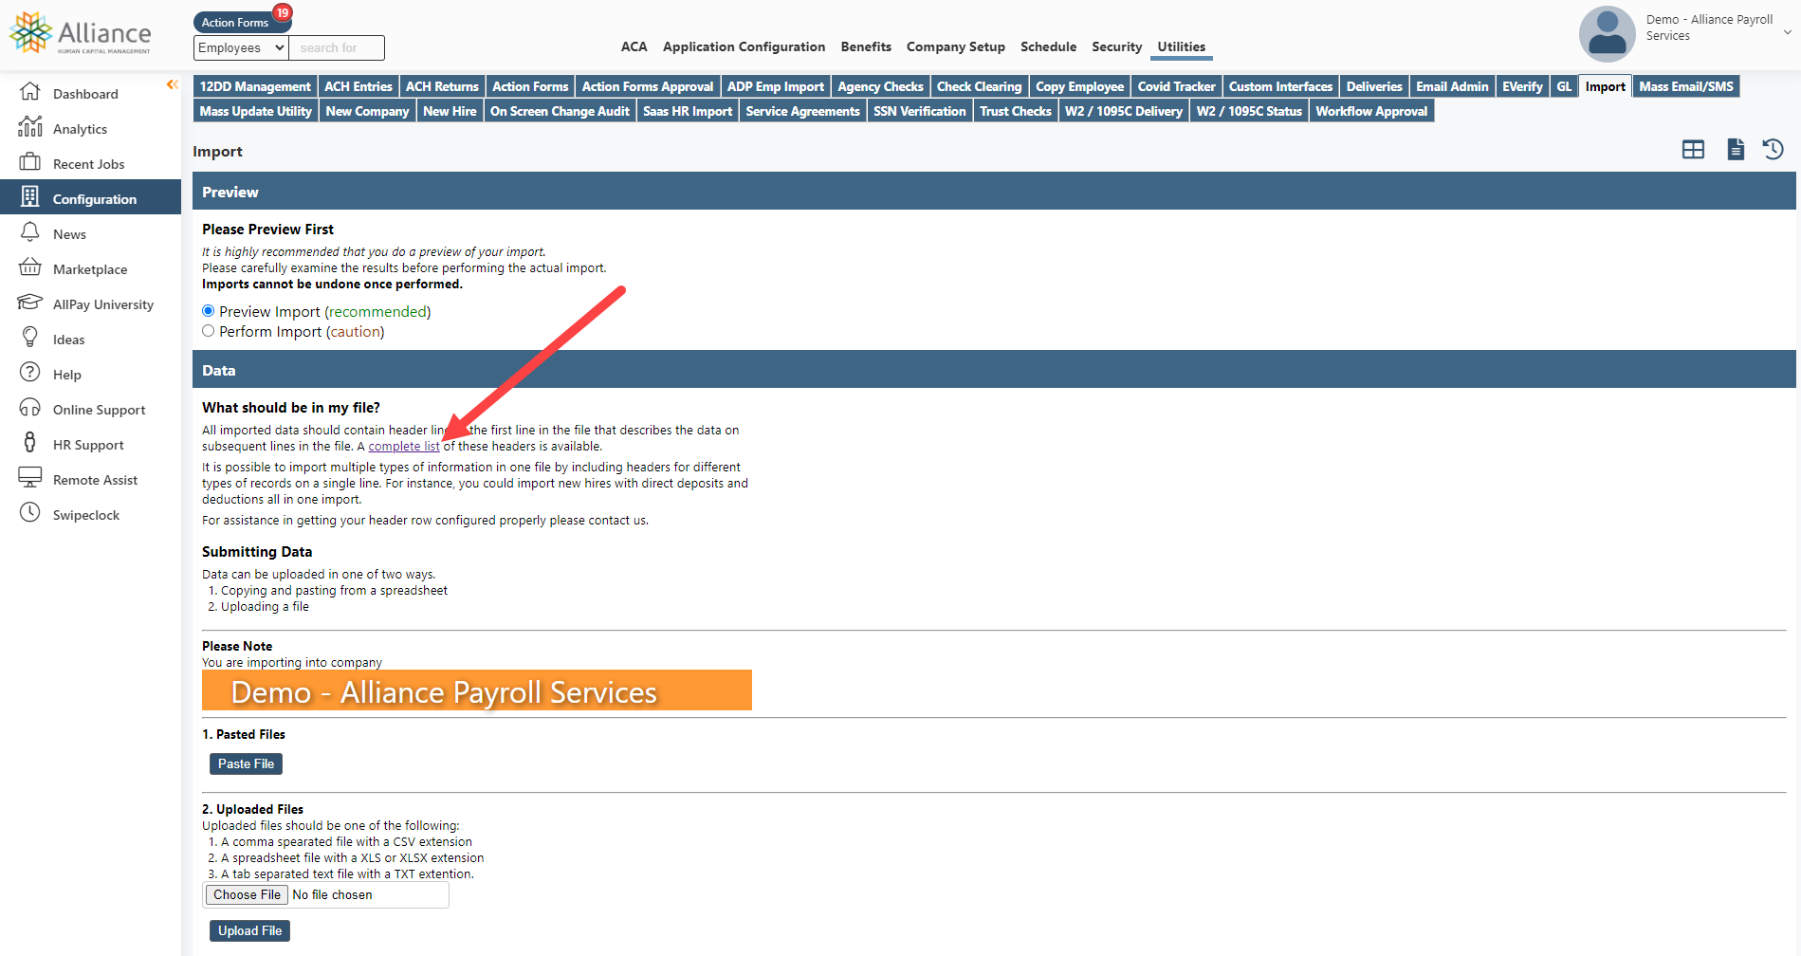The height and width of the screenshot is (956, 1801).
Task: Switch to the GL tab
Action: [1564, 86]
